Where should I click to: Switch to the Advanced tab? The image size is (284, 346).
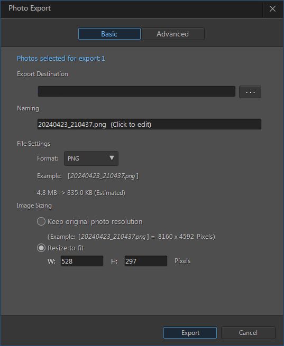[x=173, y=34]
